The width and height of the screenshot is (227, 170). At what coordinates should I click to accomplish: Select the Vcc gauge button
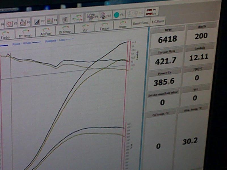(85, 28)
